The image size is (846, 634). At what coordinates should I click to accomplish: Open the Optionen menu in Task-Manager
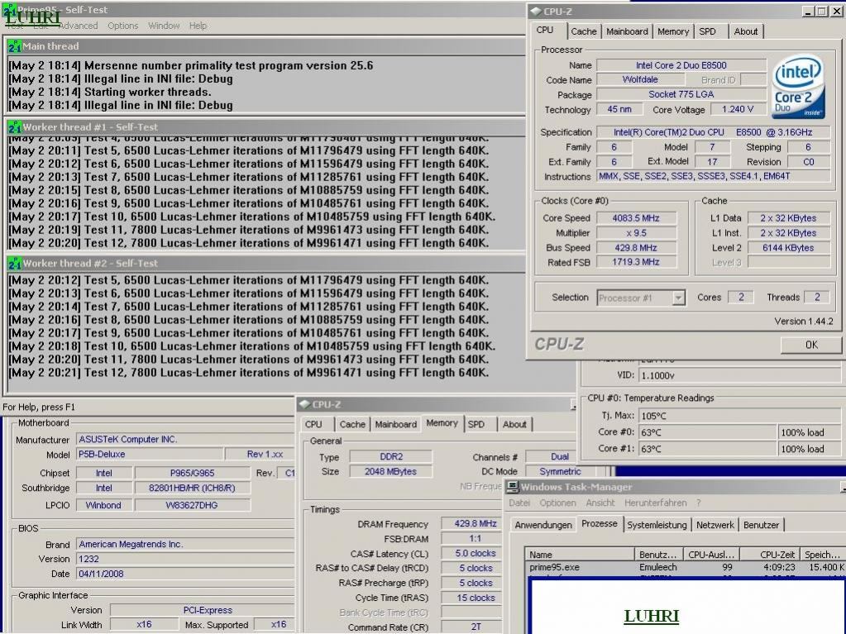pos(558,503)
